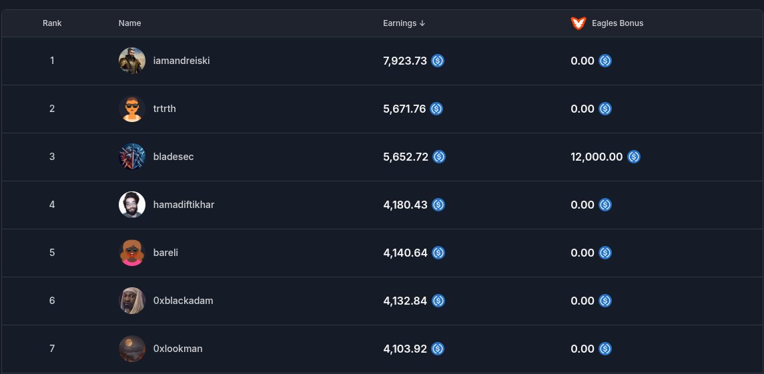Click the Name column header
The image size is (764, 374).
click(x=129, y=23)
